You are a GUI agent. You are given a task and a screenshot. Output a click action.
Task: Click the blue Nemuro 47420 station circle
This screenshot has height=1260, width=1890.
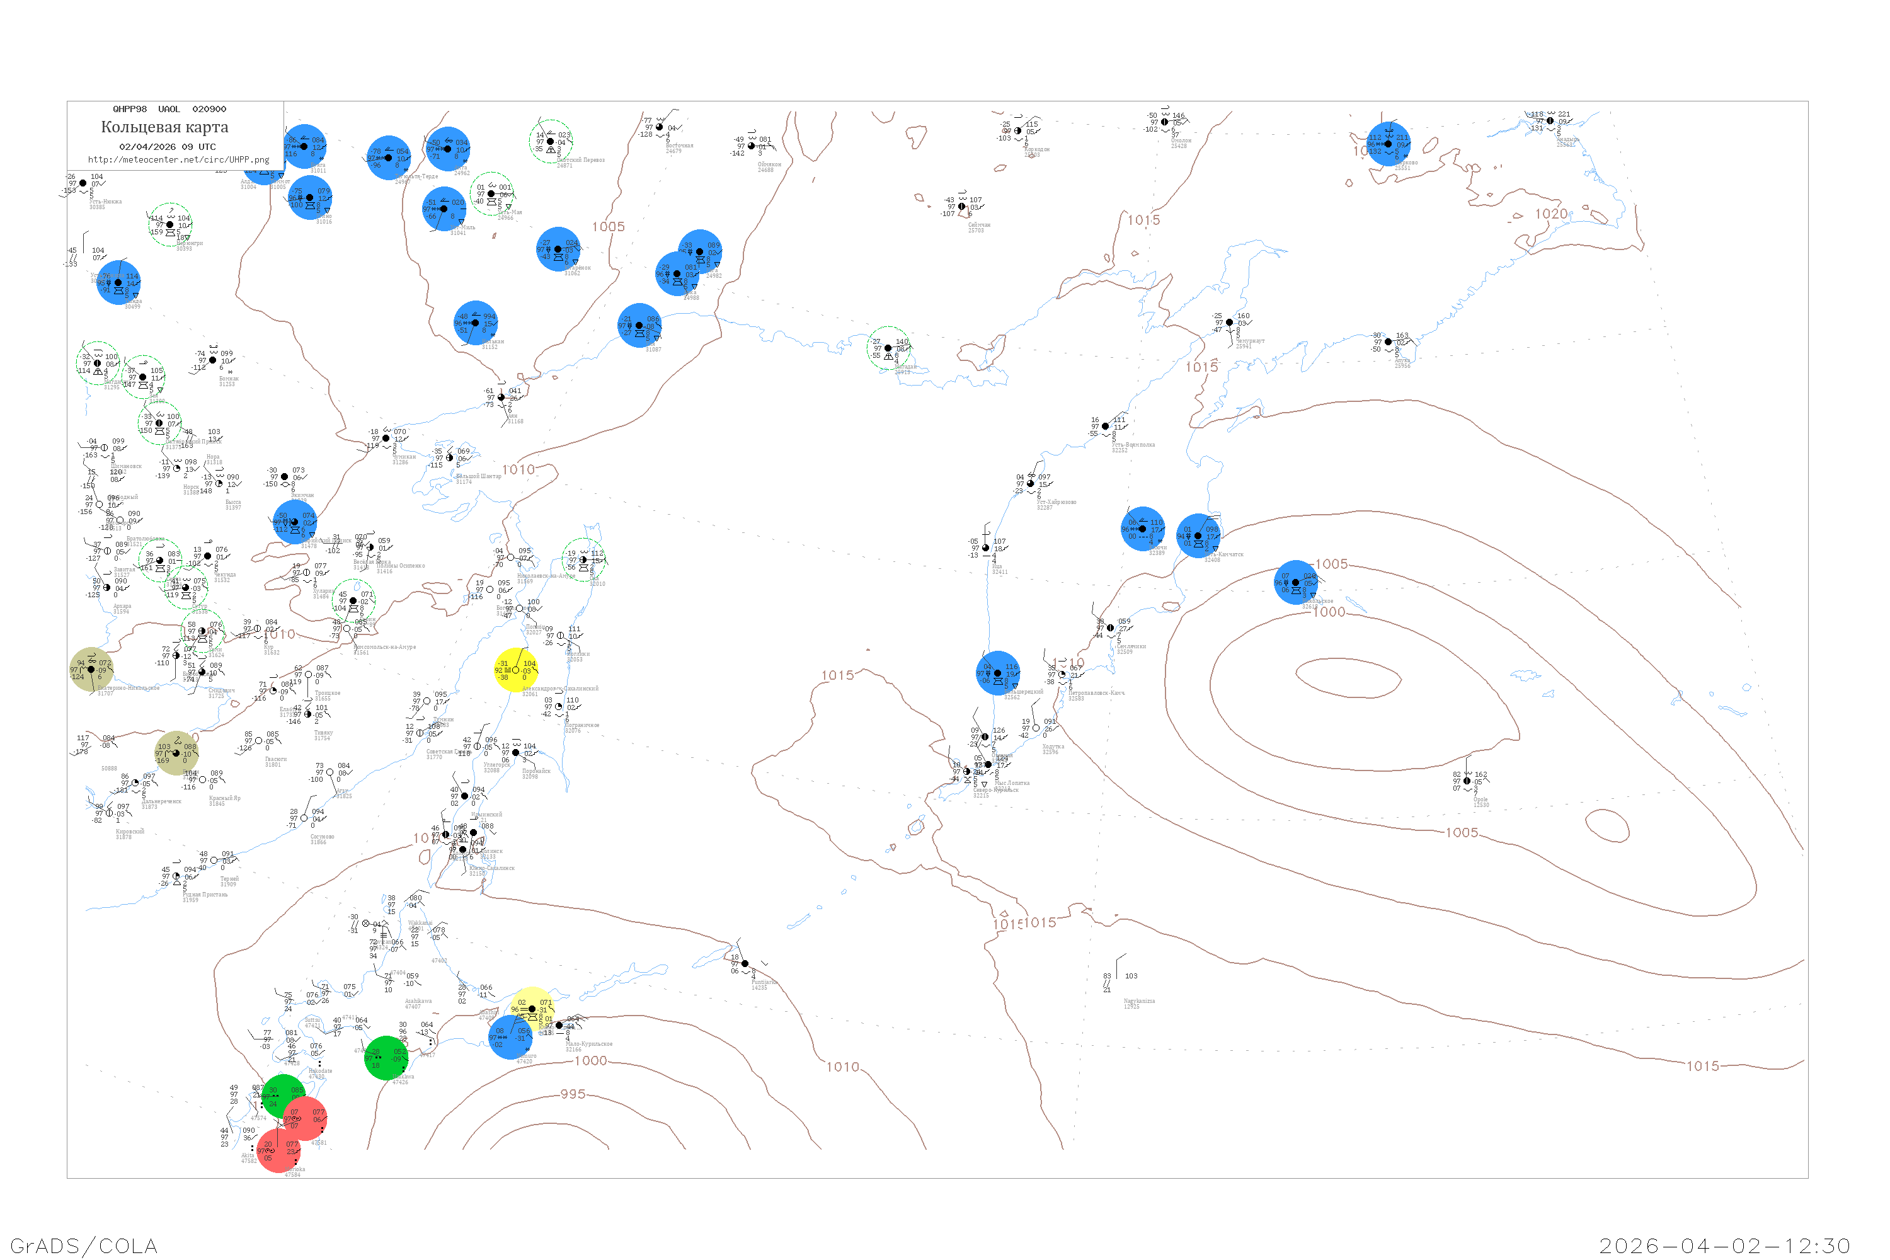tap(511, 1038)
